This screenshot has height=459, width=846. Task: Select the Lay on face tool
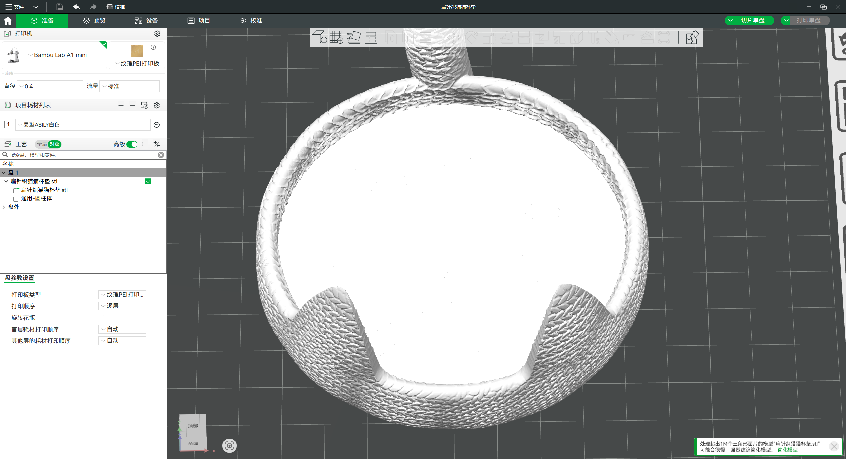pos(507,37)
